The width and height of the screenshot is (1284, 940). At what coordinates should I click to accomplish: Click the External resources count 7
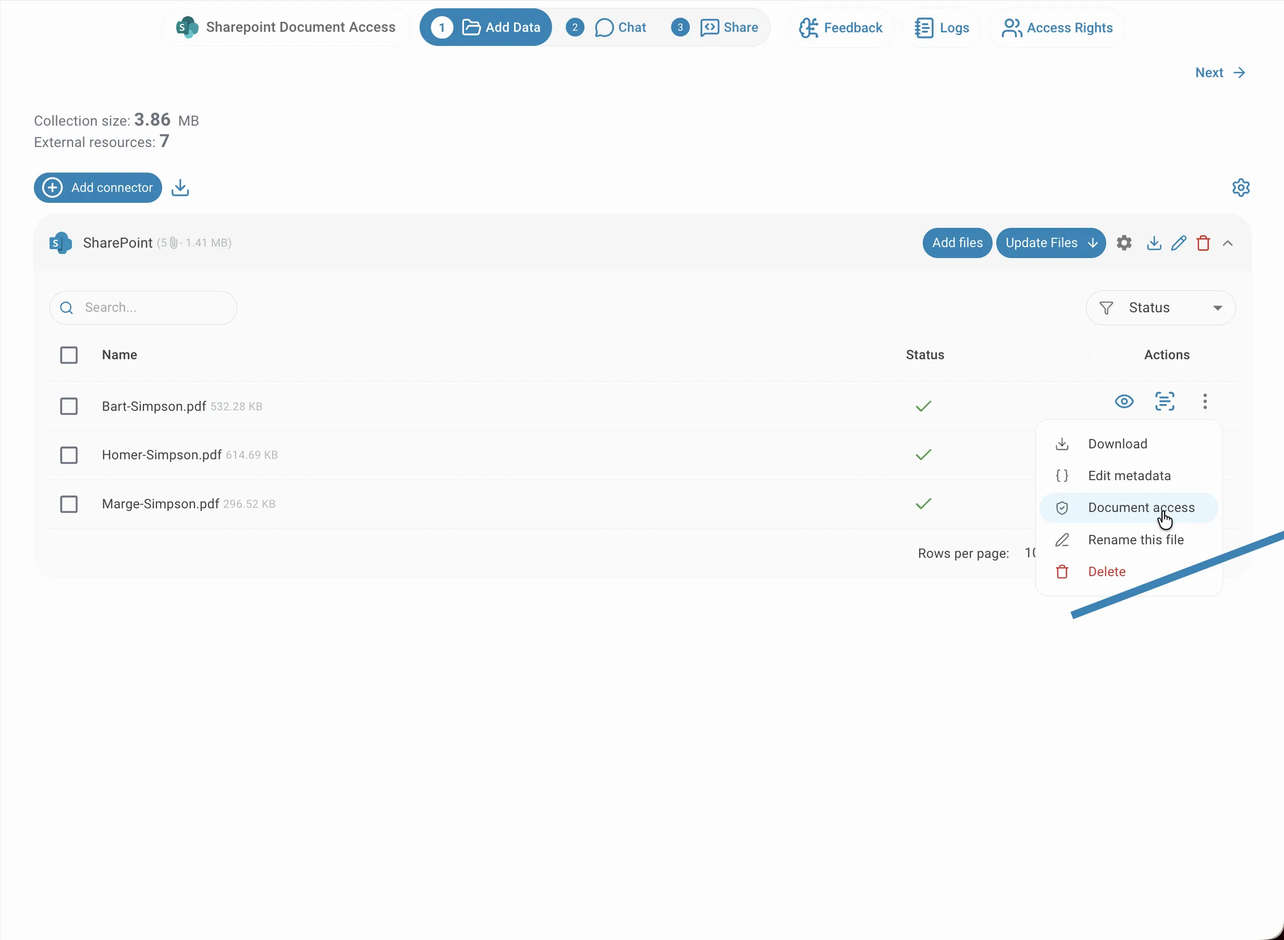pyautogui.click(x=164, y=141)
